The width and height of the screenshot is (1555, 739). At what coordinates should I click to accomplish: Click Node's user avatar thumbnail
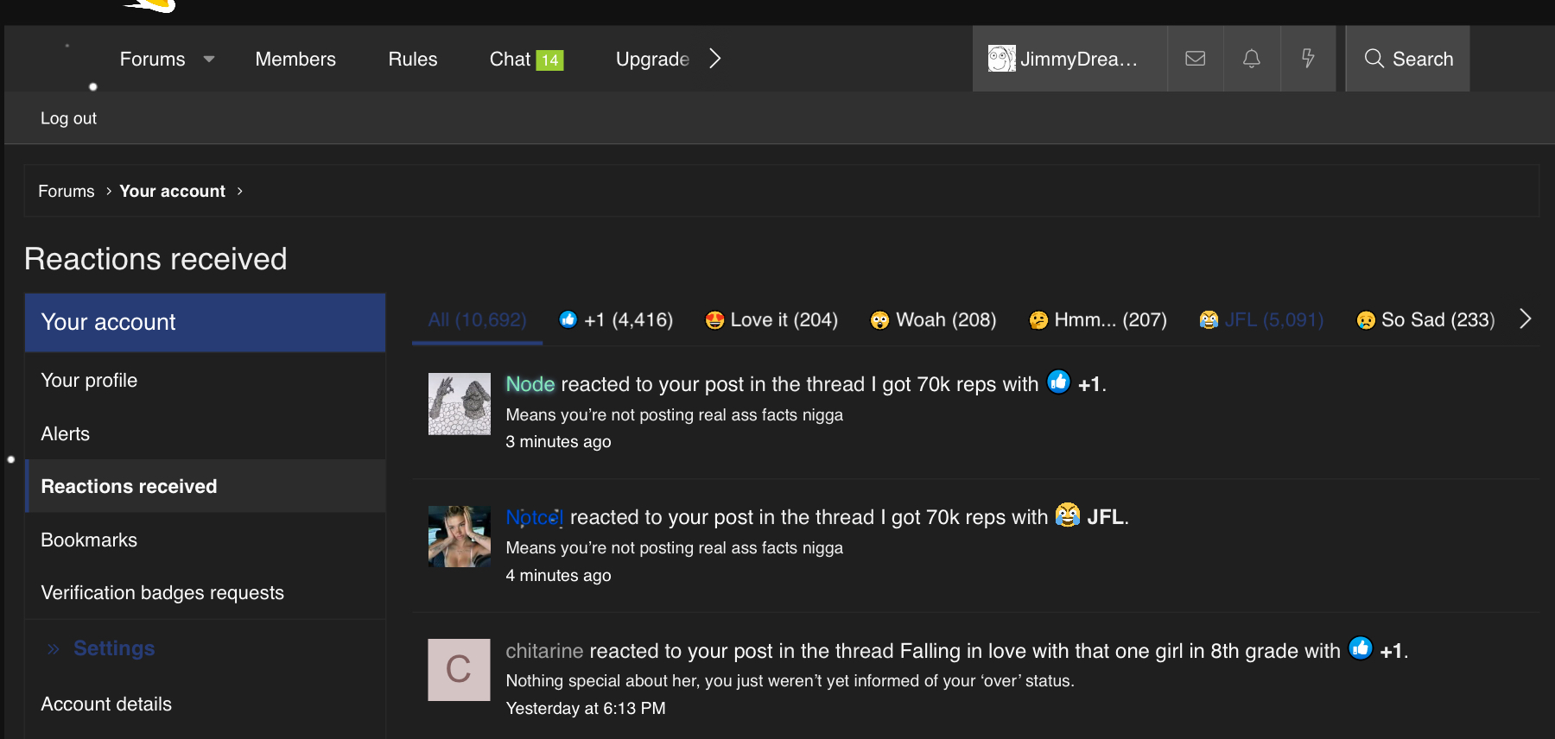(459, 404)
